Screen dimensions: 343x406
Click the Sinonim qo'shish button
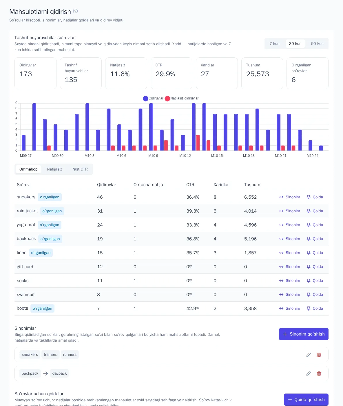[x=304, y=334]
